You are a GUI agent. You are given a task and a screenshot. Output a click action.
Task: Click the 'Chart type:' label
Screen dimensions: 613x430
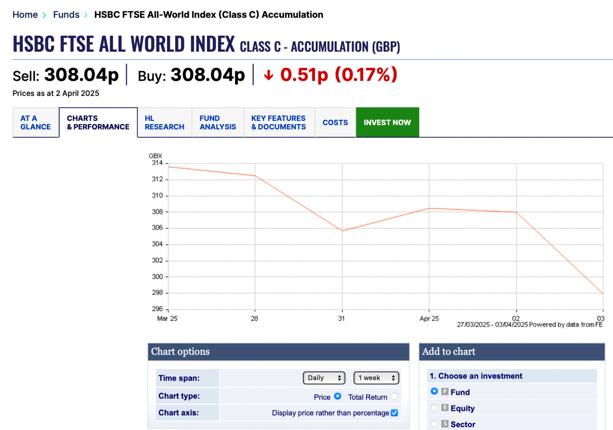coord(179,396)
